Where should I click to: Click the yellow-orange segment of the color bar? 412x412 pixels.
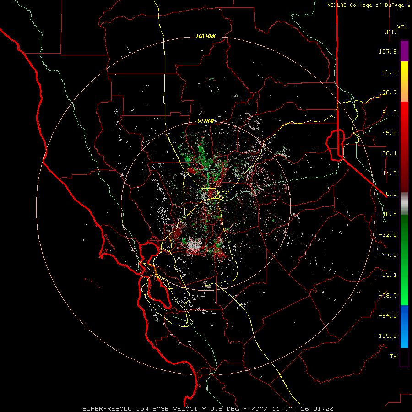pos(404,81)
